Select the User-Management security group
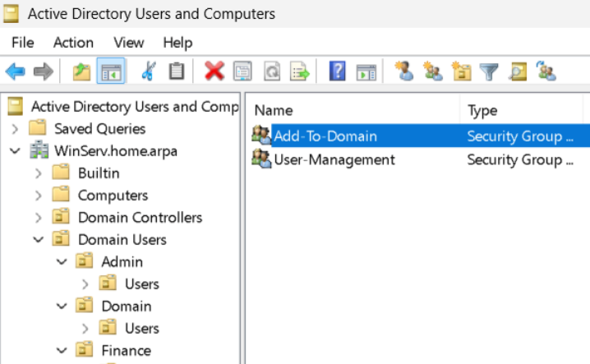590x364 pixels. (x=334, y=159)
